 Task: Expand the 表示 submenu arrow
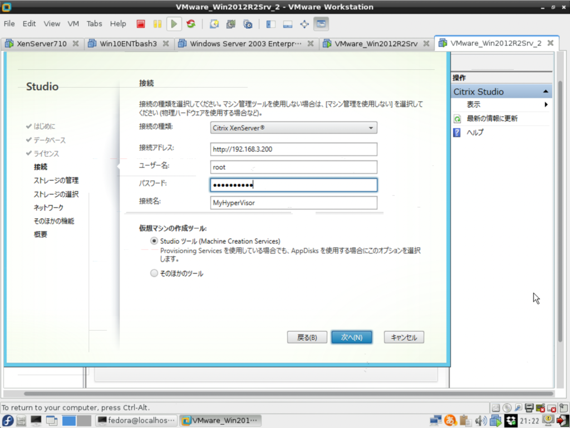point(546,105)
